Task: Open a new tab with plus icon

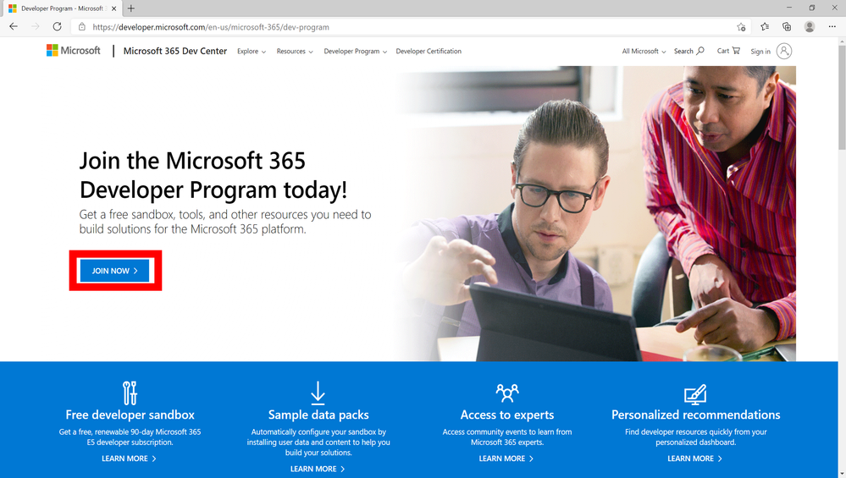Action: pos(130,8)
